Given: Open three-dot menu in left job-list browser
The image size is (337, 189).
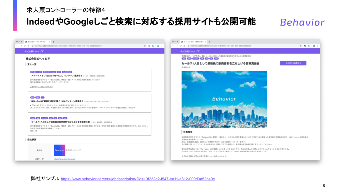Looking at the screenshot, I should 162,46.
